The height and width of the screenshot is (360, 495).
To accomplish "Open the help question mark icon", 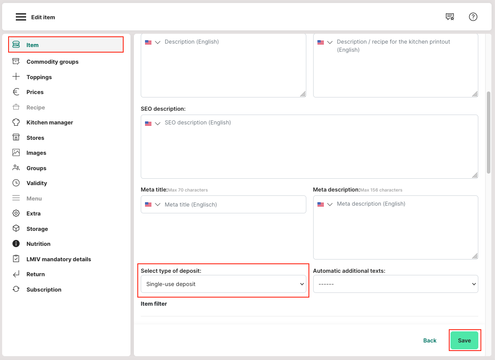I will [473, 17].
